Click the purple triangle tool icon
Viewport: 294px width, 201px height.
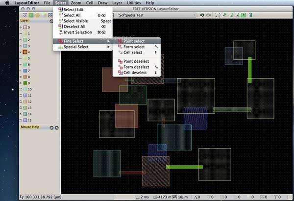24,15
